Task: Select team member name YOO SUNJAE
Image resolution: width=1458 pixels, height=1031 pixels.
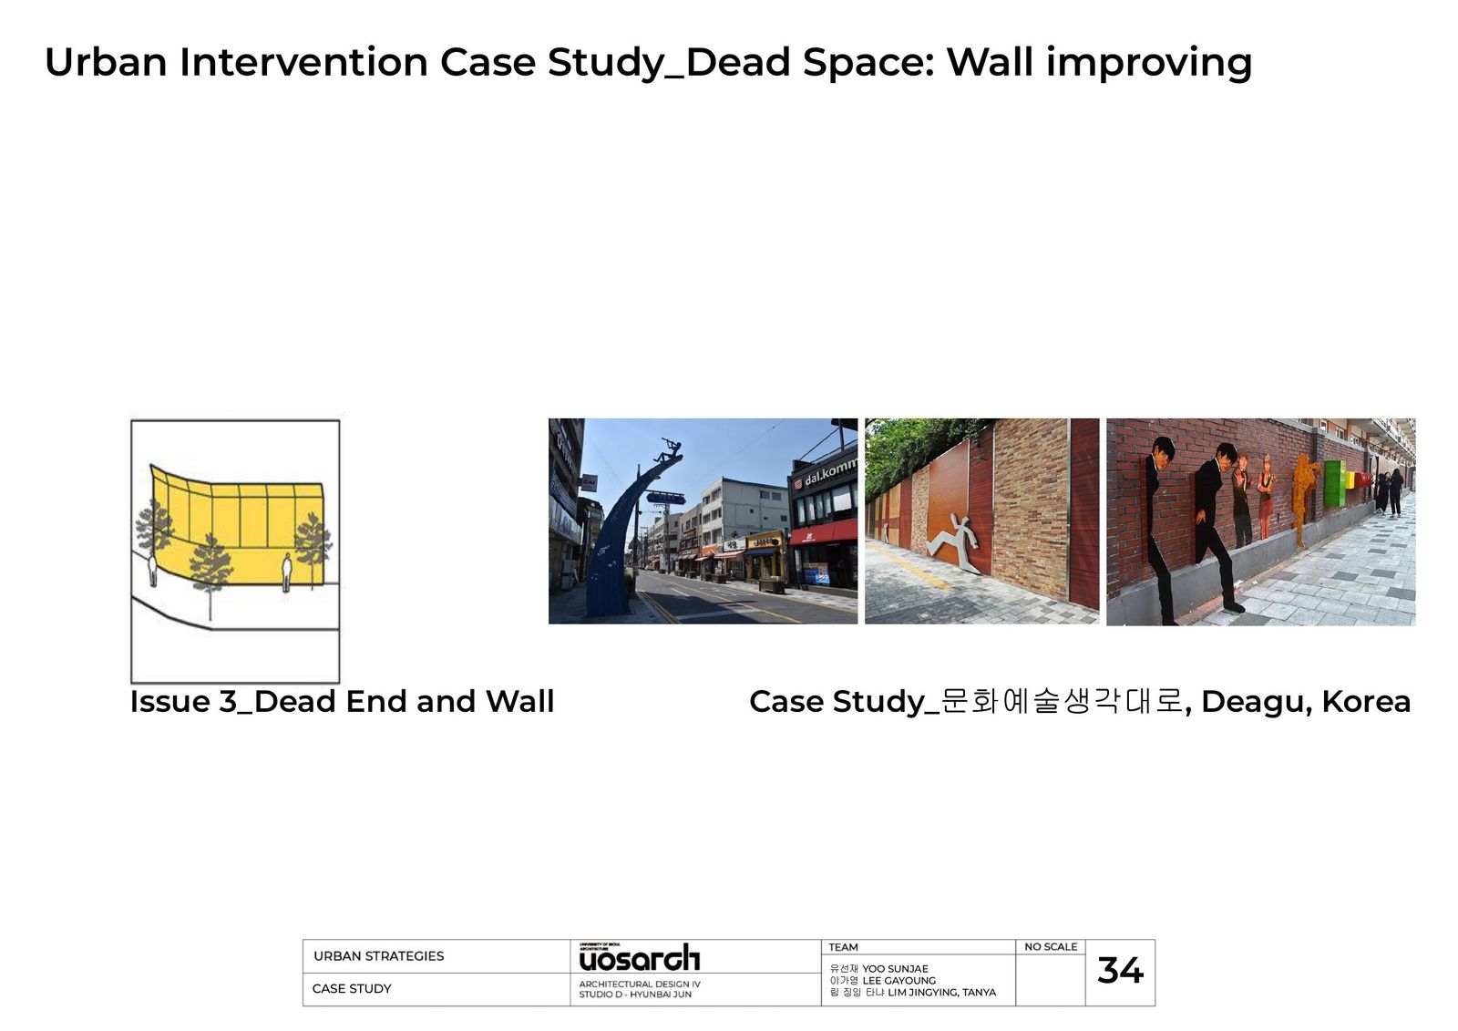Action: click(x=895, y=969)
